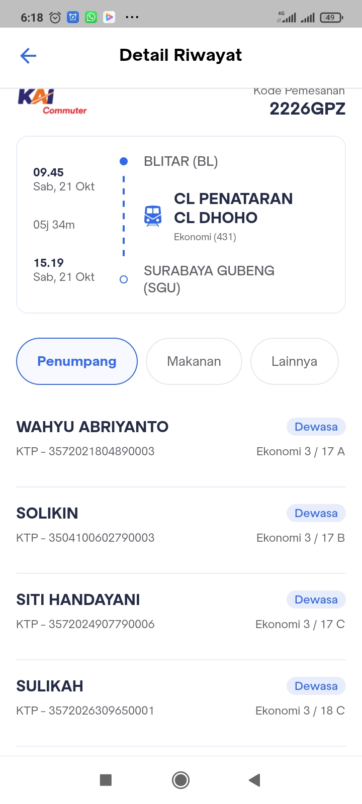Tap booking code 2226GPZ

(307, 109)
